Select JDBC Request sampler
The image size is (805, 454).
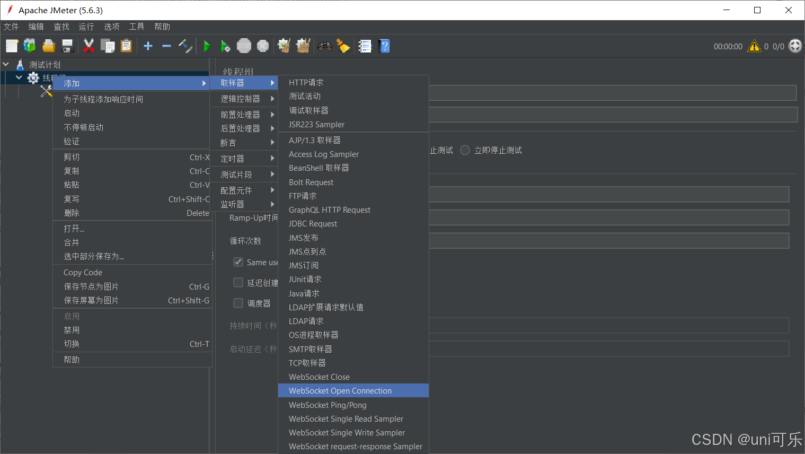(353, 224)
